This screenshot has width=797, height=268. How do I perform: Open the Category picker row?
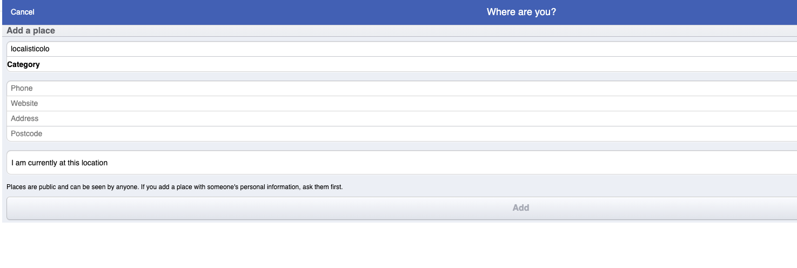tap(402, 64)
